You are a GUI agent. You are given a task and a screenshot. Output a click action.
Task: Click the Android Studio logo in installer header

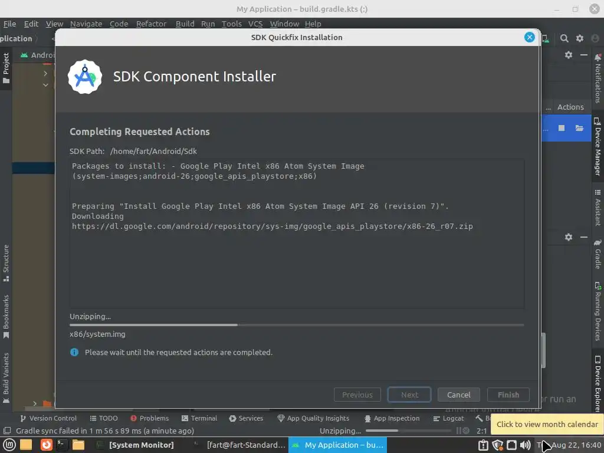click(x=85, y=77)
